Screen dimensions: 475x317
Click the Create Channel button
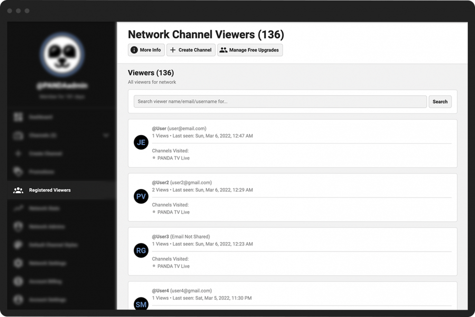click(190, 50)
